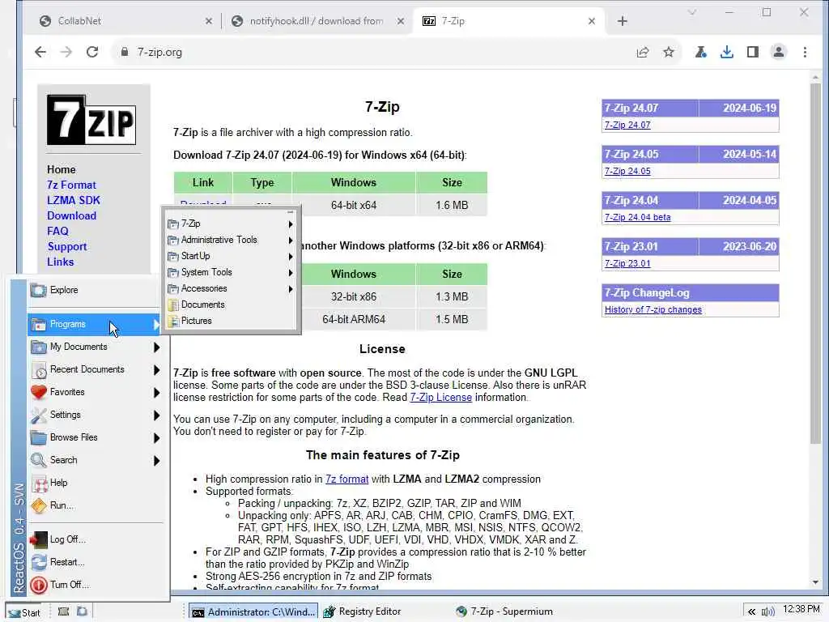This screenshot has height=622, width=829.
Task: Open the experiments flask icon
Action: pyautogui.click(x=700, y=52)
